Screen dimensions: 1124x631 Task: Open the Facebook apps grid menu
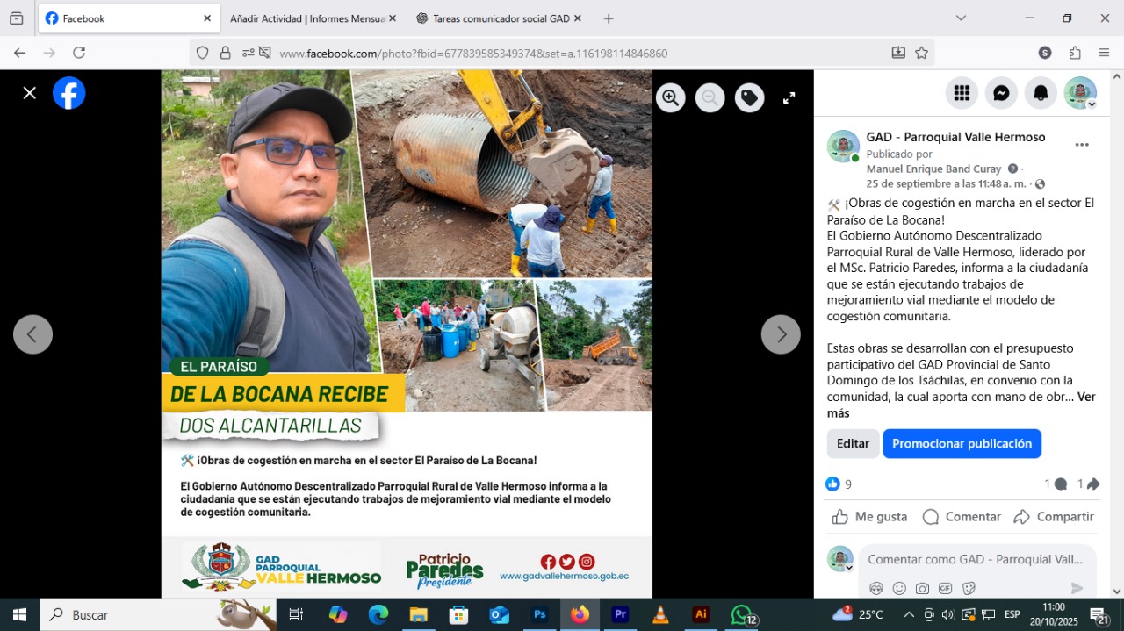point(962,93)
